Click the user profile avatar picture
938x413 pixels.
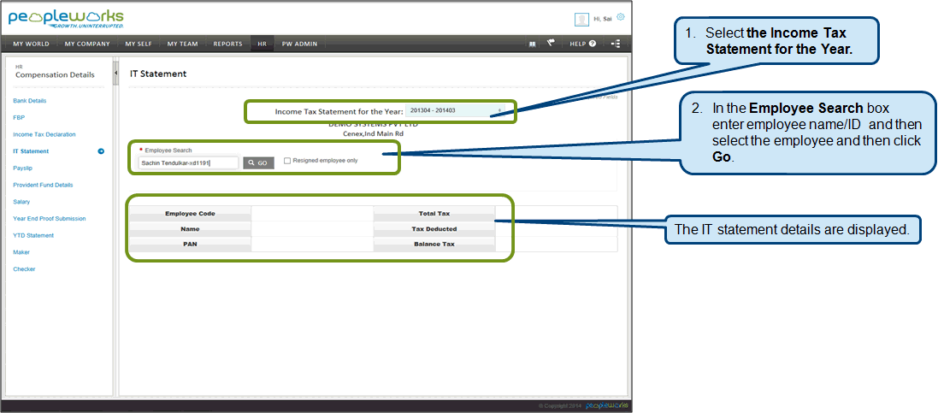[581, 19]
